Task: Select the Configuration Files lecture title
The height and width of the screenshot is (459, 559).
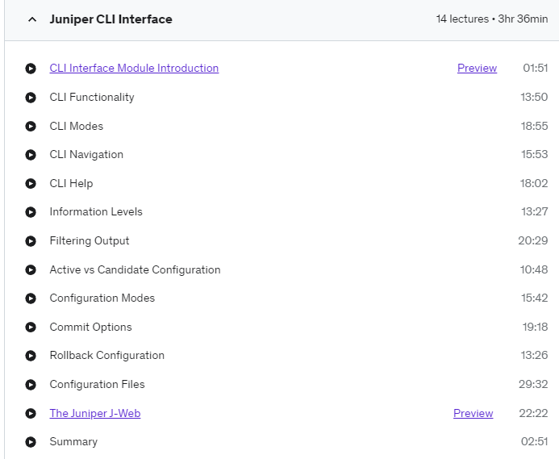Action: click(x=98, y=385)
